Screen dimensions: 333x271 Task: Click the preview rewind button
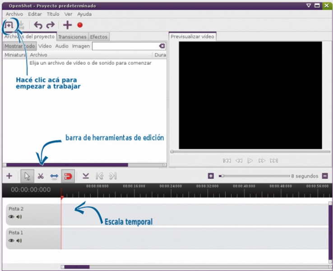(x=239, y=161)
